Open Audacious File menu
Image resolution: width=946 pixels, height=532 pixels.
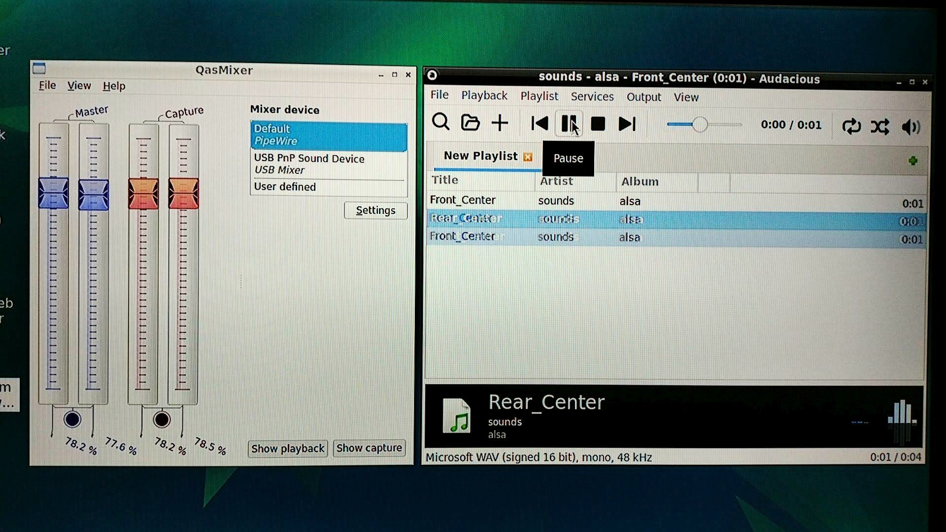[439, 95]
